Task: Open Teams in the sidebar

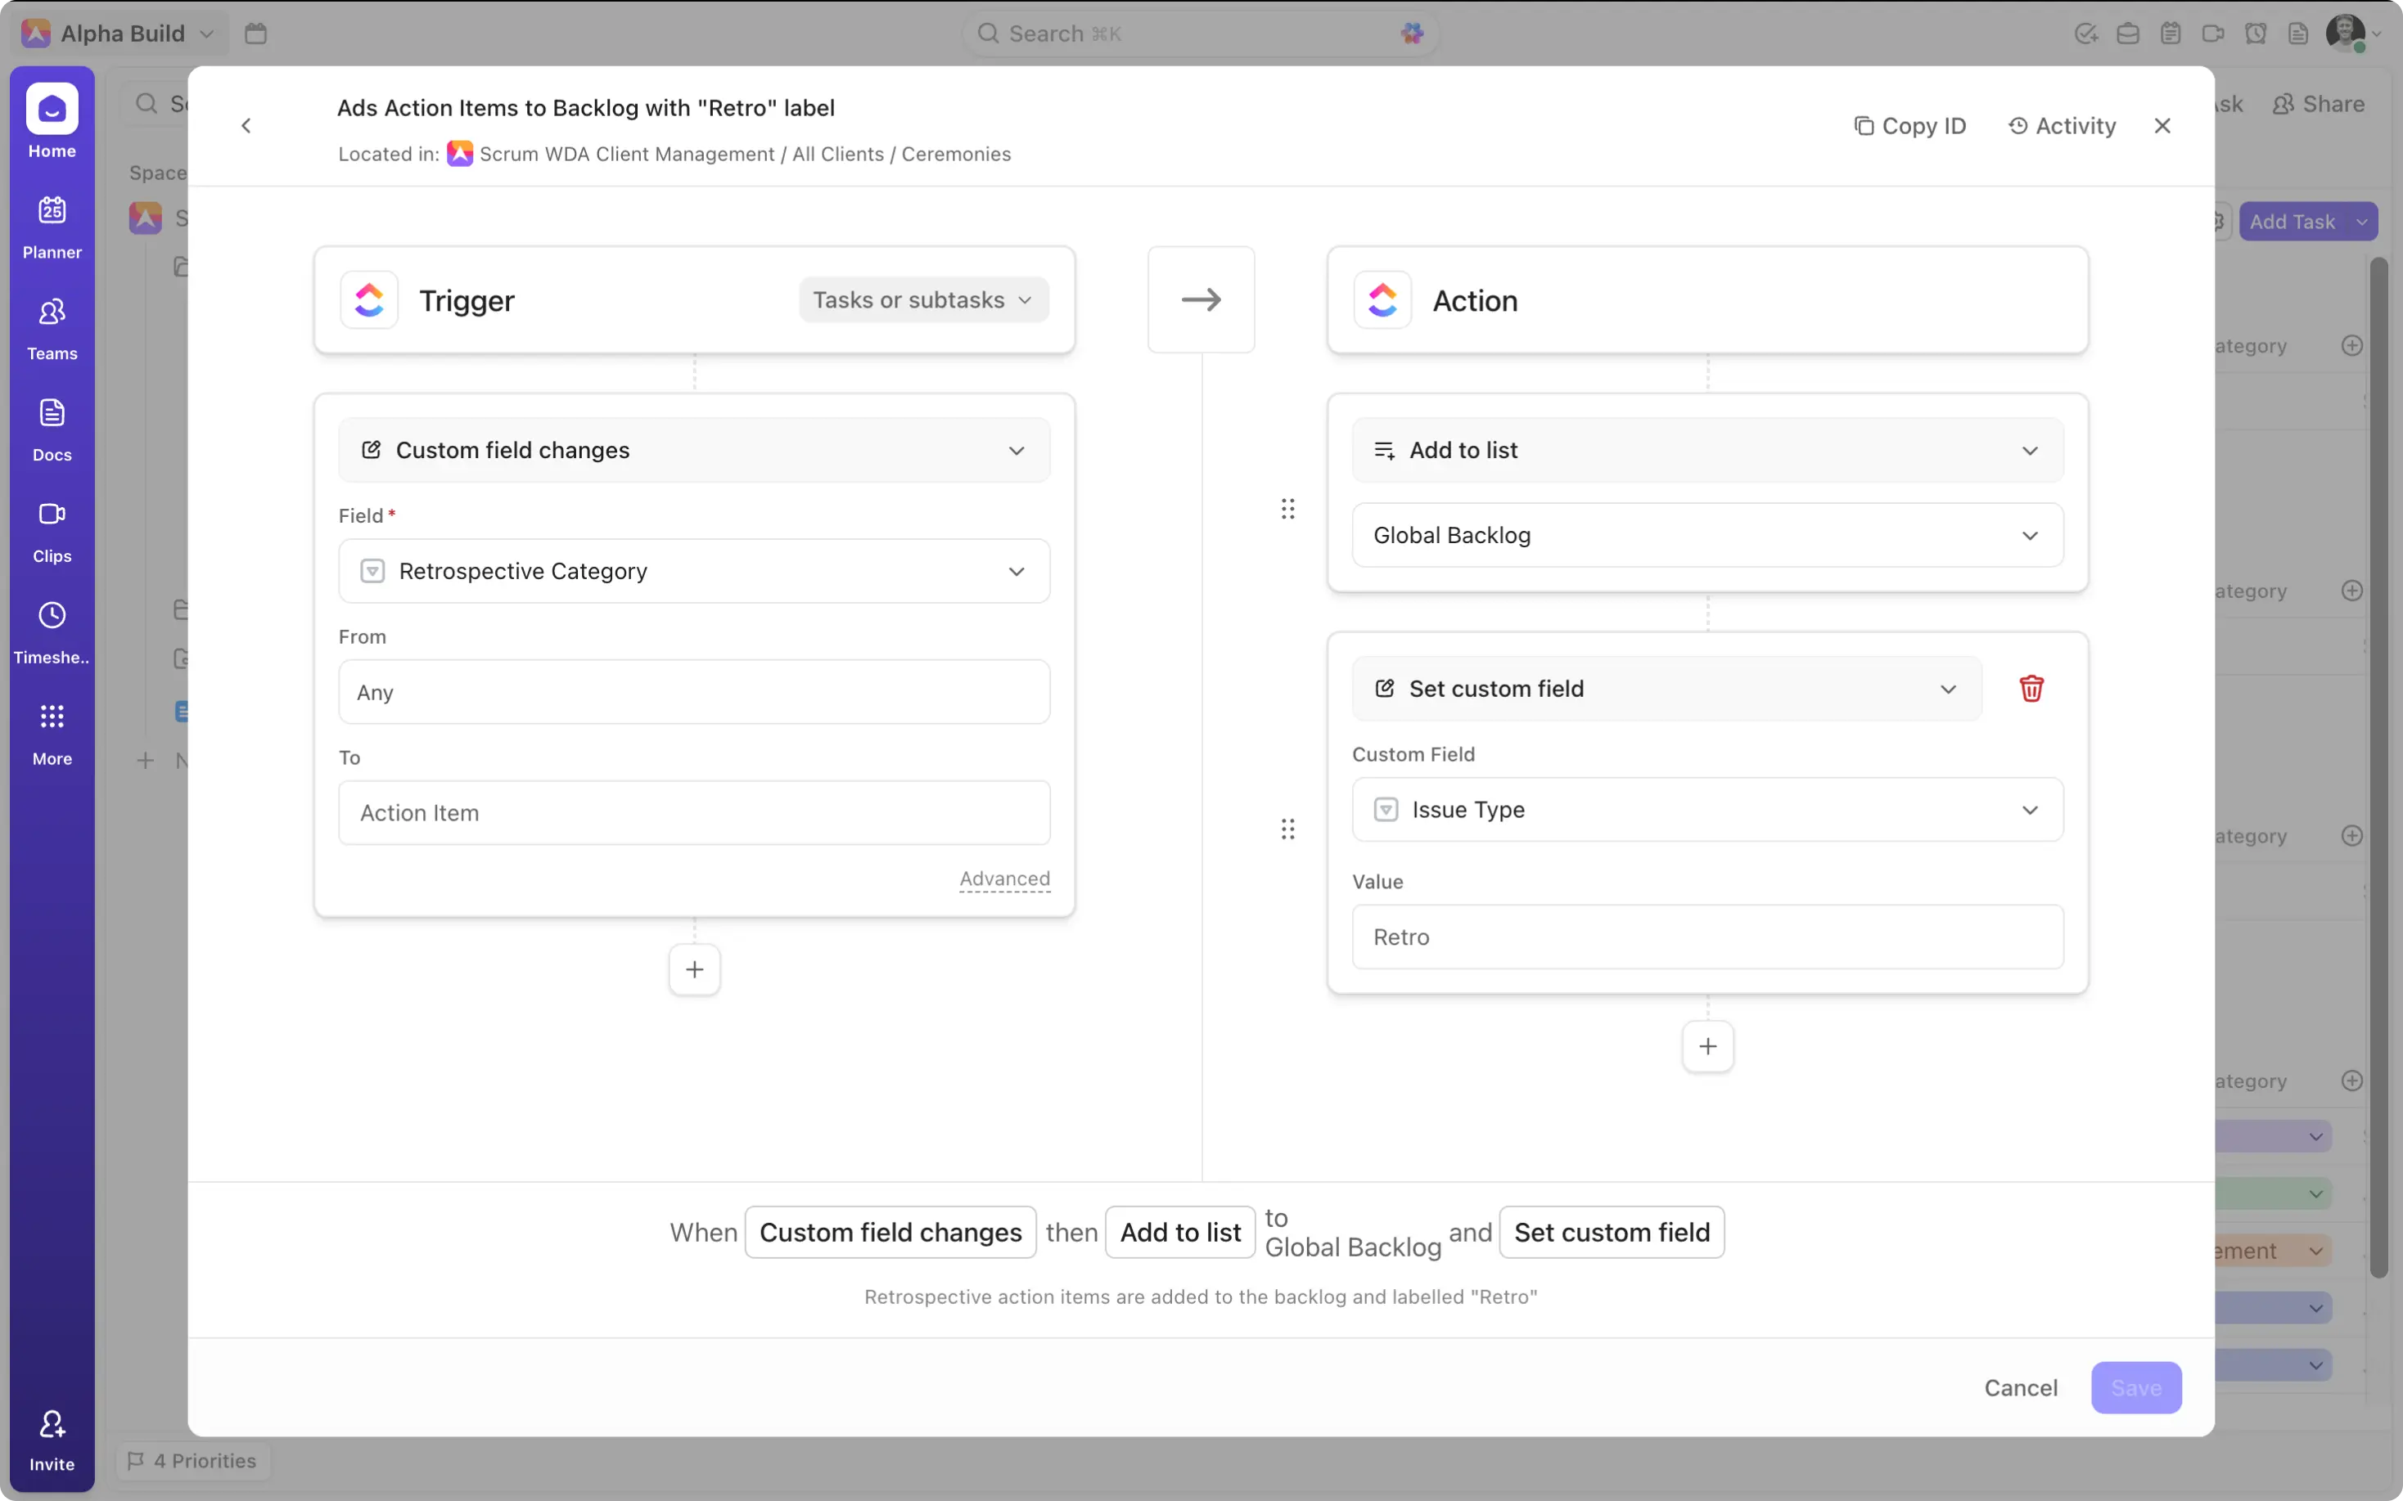Action: [x=52, y=329]
